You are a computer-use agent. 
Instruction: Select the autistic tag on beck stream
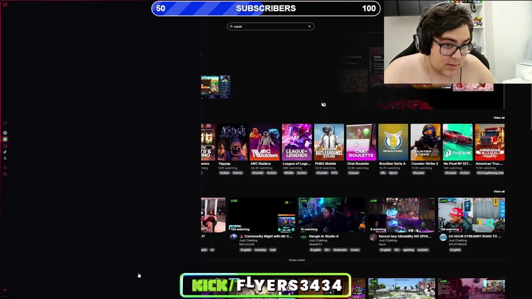423,250
